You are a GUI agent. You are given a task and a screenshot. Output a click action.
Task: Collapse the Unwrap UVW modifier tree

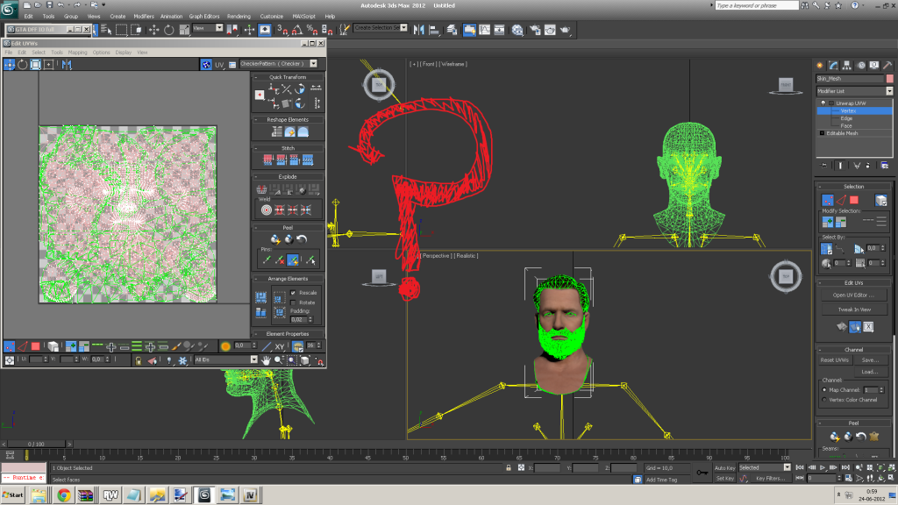click(x=831, y=103)
